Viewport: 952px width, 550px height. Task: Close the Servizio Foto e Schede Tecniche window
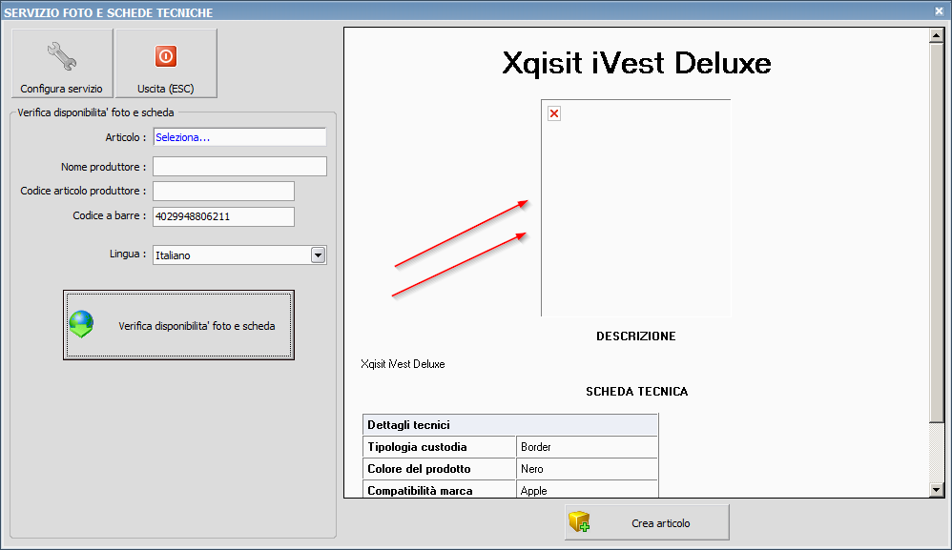tap(939, 10)
